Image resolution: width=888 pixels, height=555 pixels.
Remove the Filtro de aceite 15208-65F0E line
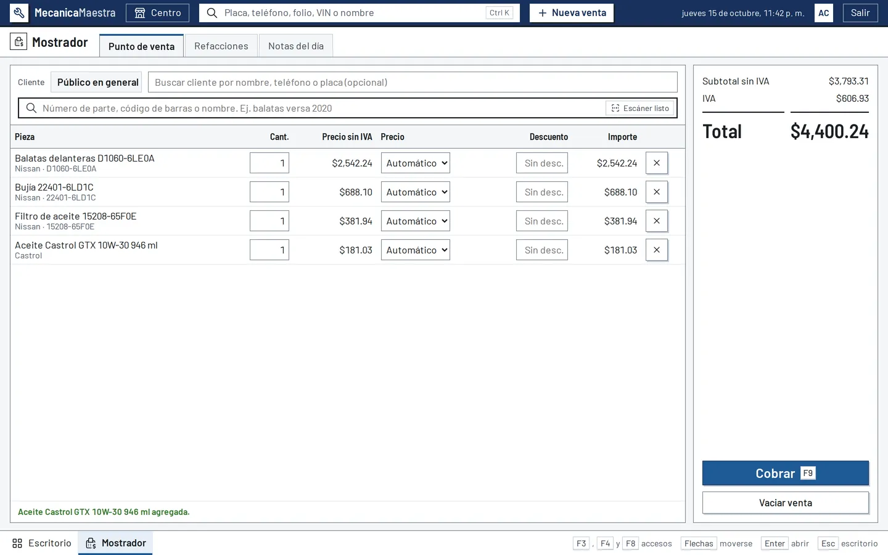657,221
